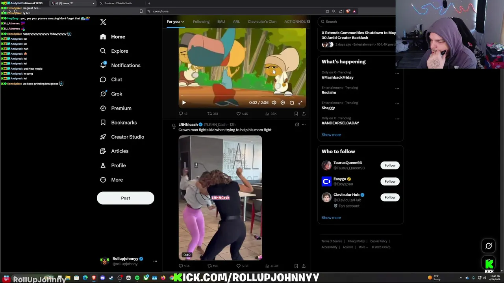Screen dimensions: 504x283
Task: Open more options for Reclaim trend
Action: tap(397, 88)
